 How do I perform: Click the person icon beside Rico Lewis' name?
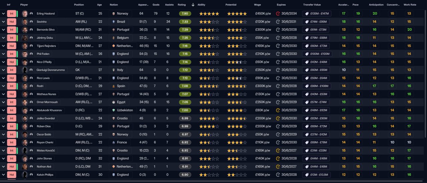31,78
